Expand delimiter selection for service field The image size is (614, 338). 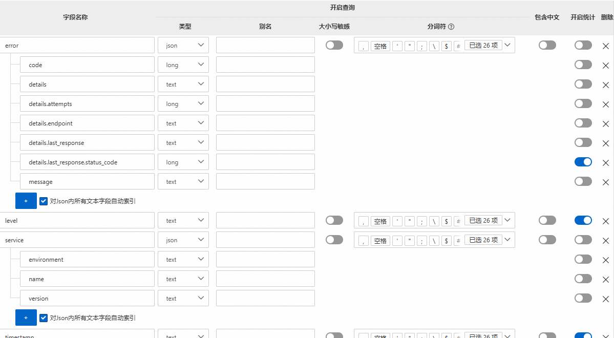click(507, 240)
